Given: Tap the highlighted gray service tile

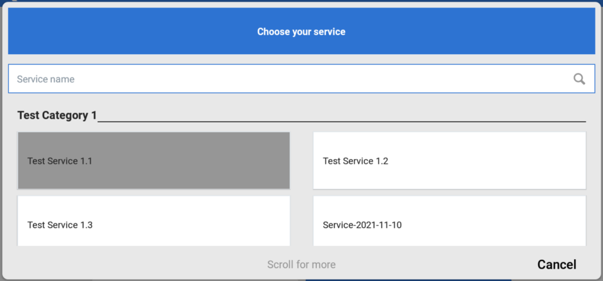Looking at the screenshot, I should coord(154,160).
